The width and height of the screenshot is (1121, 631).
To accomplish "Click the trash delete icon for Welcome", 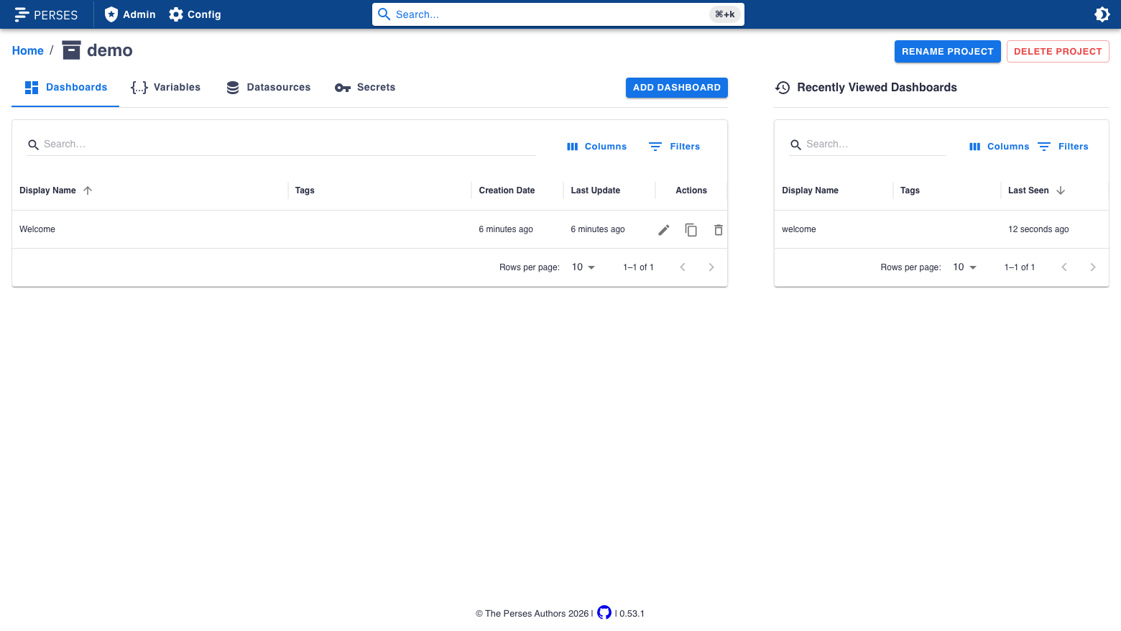I will (x=719, y=230).
